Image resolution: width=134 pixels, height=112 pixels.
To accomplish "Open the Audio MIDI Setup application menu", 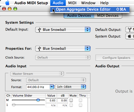I will pos(31,3).
